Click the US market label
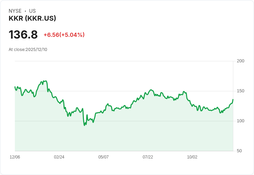254x175 pixels. [x=32, y=11]
